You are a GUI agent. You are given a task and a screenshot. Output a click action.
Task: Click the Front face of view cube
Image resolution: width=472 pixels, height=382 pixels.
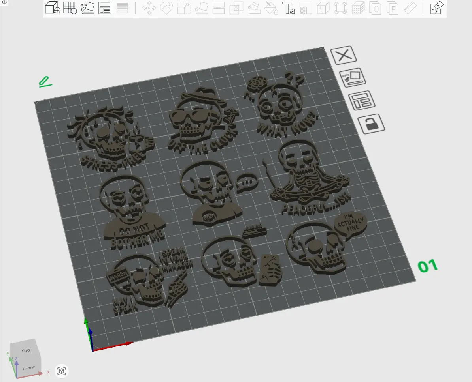click(28, 368)
